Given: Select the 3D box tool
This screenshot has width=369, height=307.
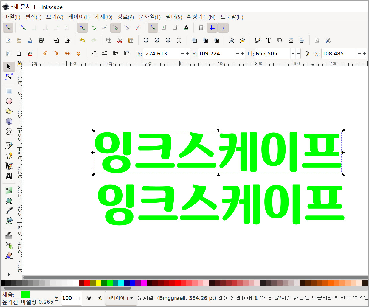Looking at the screenshot, I should 9,121.
